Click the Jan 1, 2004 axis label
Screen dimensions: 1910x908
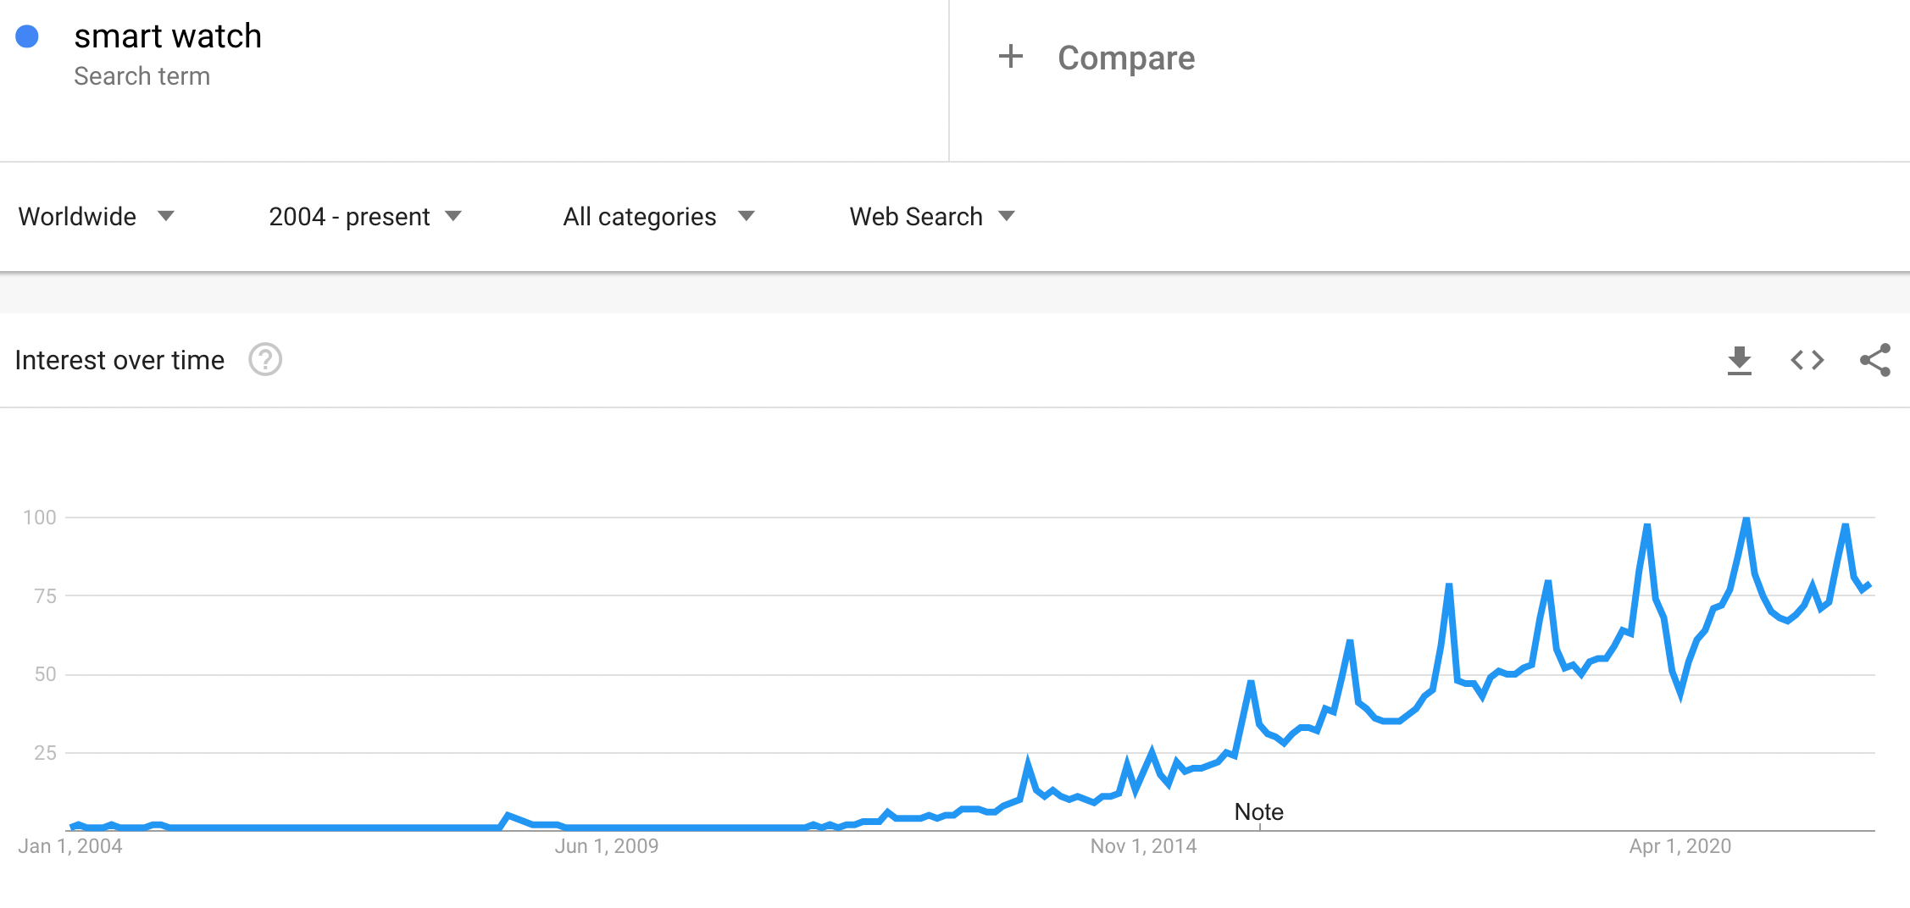pos(70,846)
